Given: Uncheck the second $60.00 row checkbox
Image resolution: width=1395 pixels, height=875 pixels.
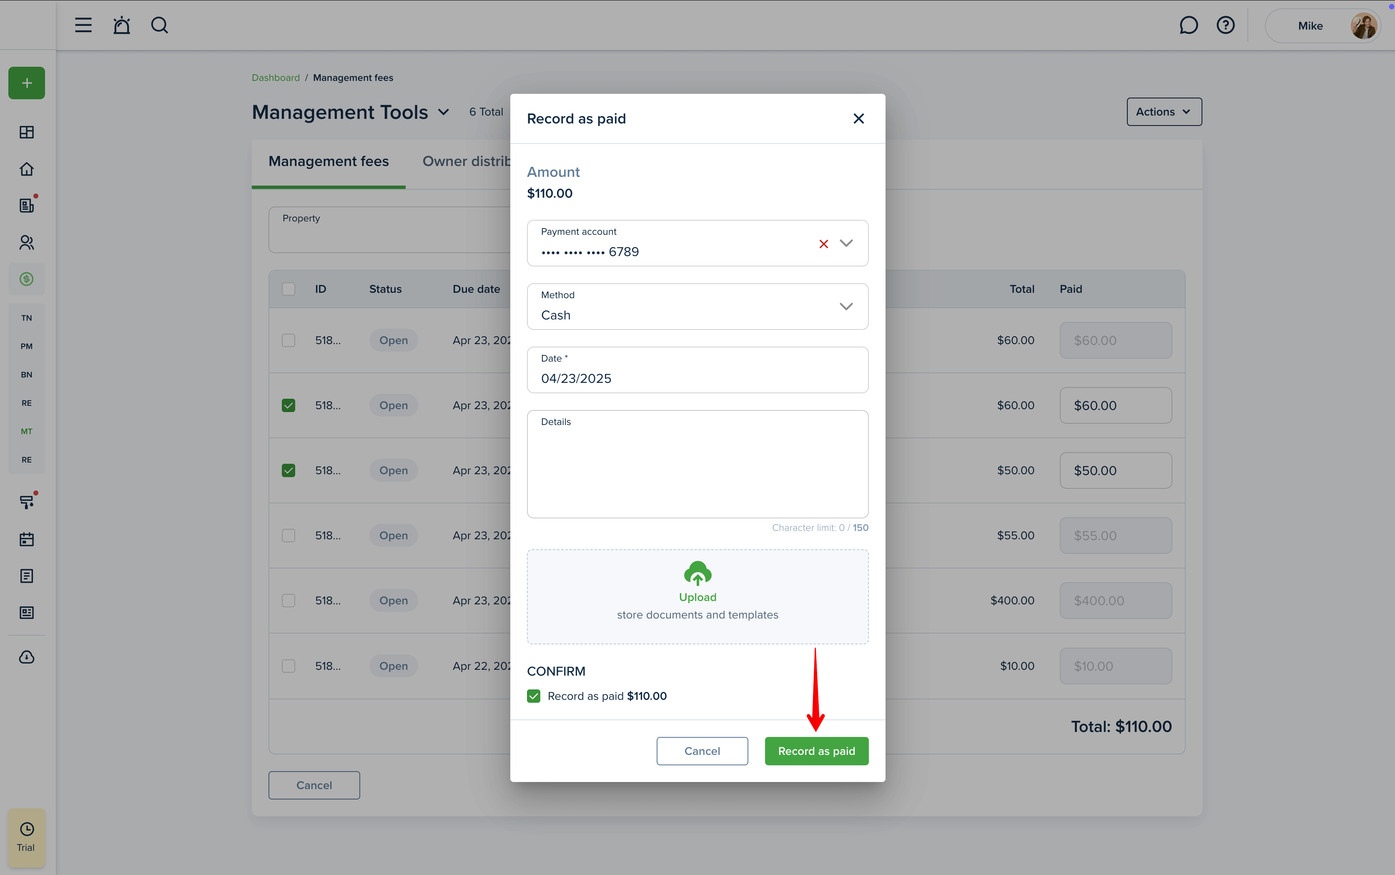Looking at the screenshot, I should pyautogui.click(x=288, y=405).
